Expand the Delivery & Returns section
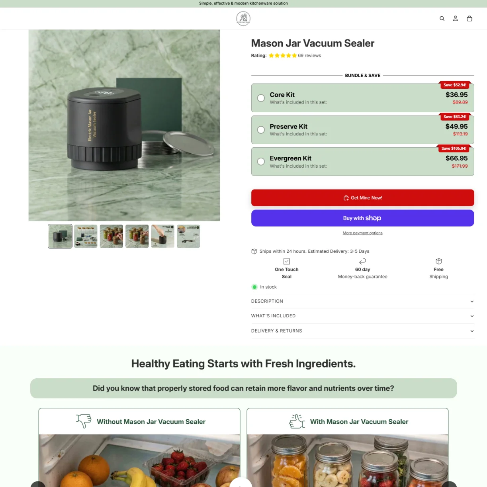487x487 pixels. [x=362, y=331]
